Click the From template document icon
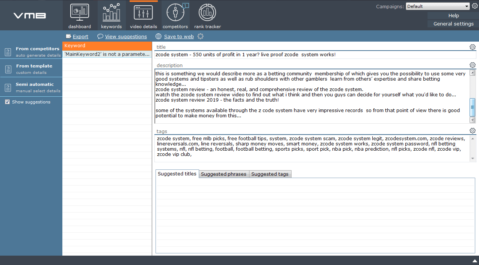This screenshot has height=265, width=479. click(x=7, y=69)
